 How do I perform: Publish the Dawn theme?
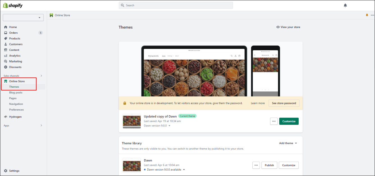click(x=269, y=165)
